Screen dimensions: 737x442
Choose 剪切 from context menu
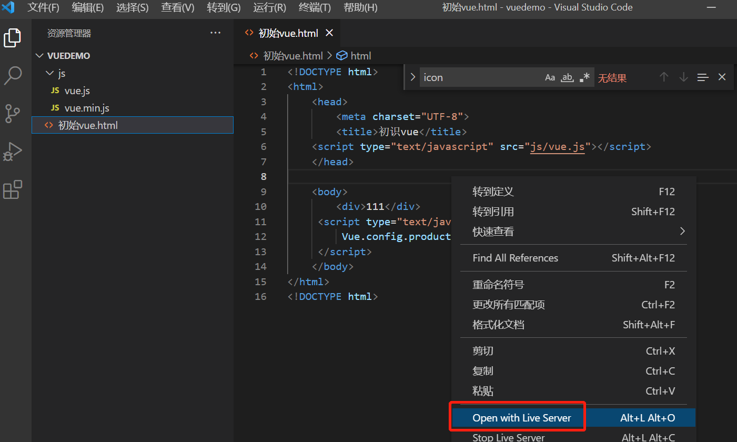[x=574, y=351]
